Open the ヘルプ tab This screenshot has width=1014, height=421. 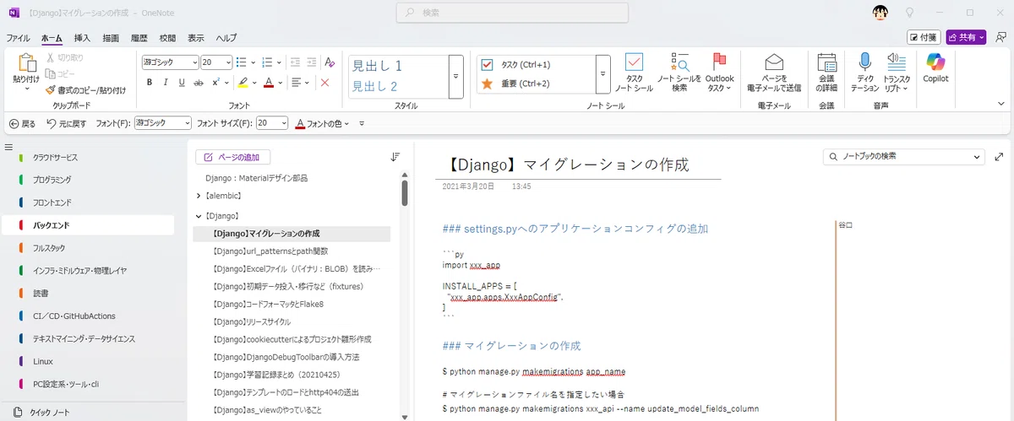tap(226, 38)
